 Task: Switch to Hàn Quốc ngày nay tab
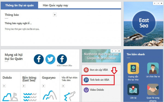click(55, 5)
